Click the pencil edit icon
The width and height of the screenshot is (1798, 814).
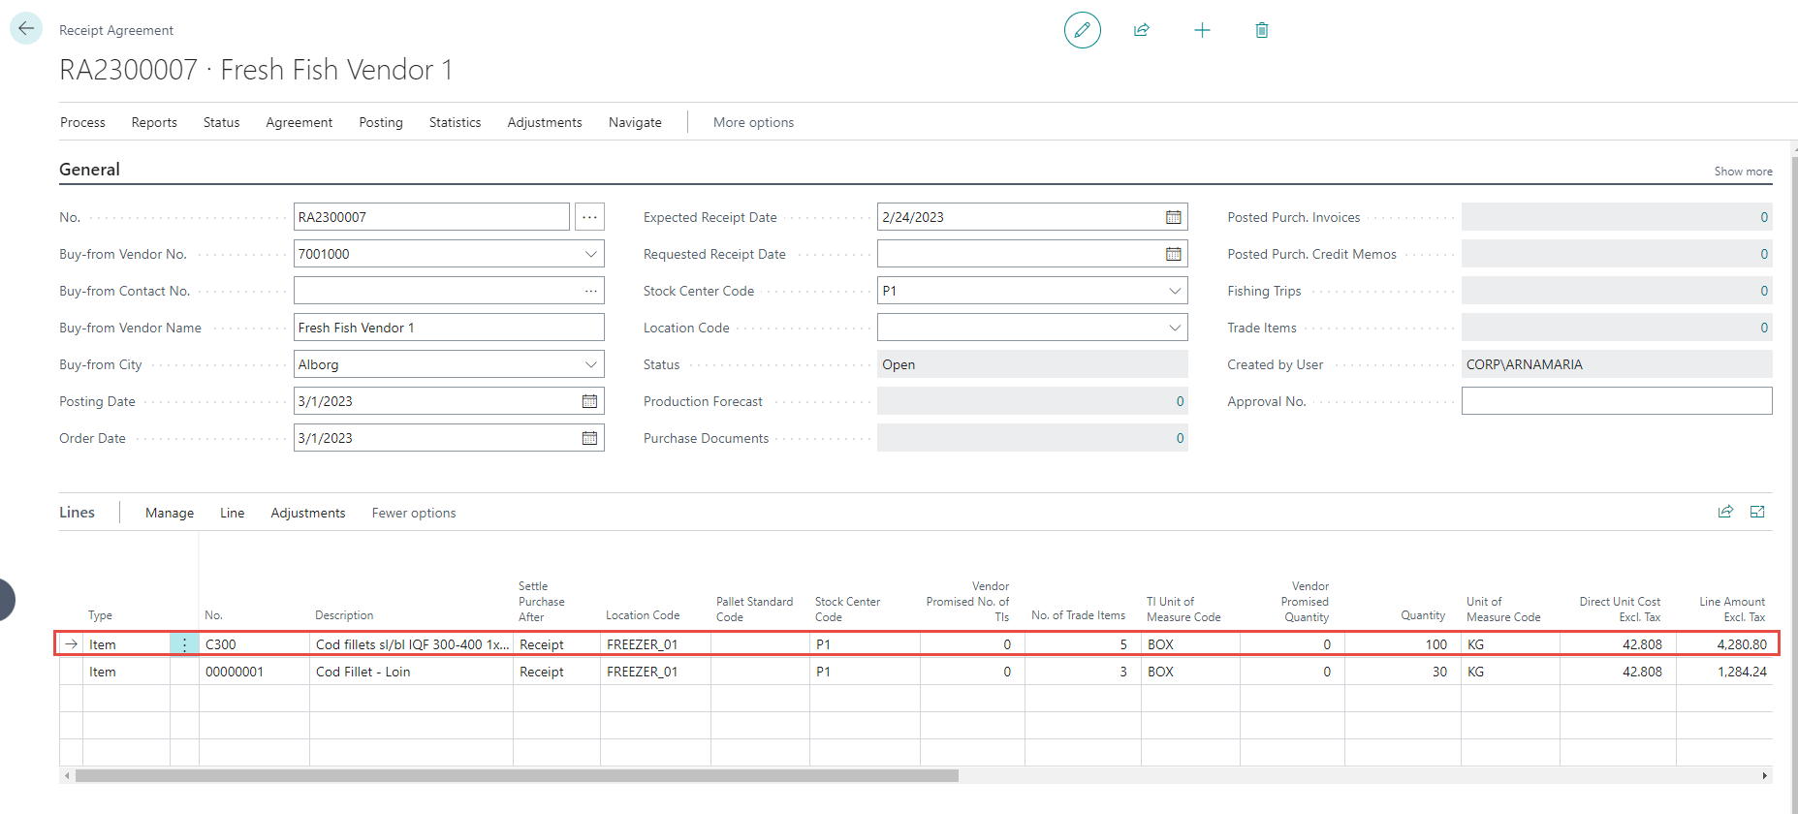coord(1082,30)
